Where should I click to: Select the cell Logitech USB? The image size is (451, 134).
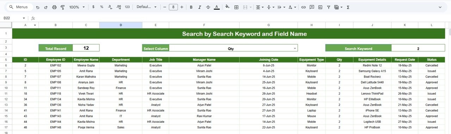tap(372, 121)
